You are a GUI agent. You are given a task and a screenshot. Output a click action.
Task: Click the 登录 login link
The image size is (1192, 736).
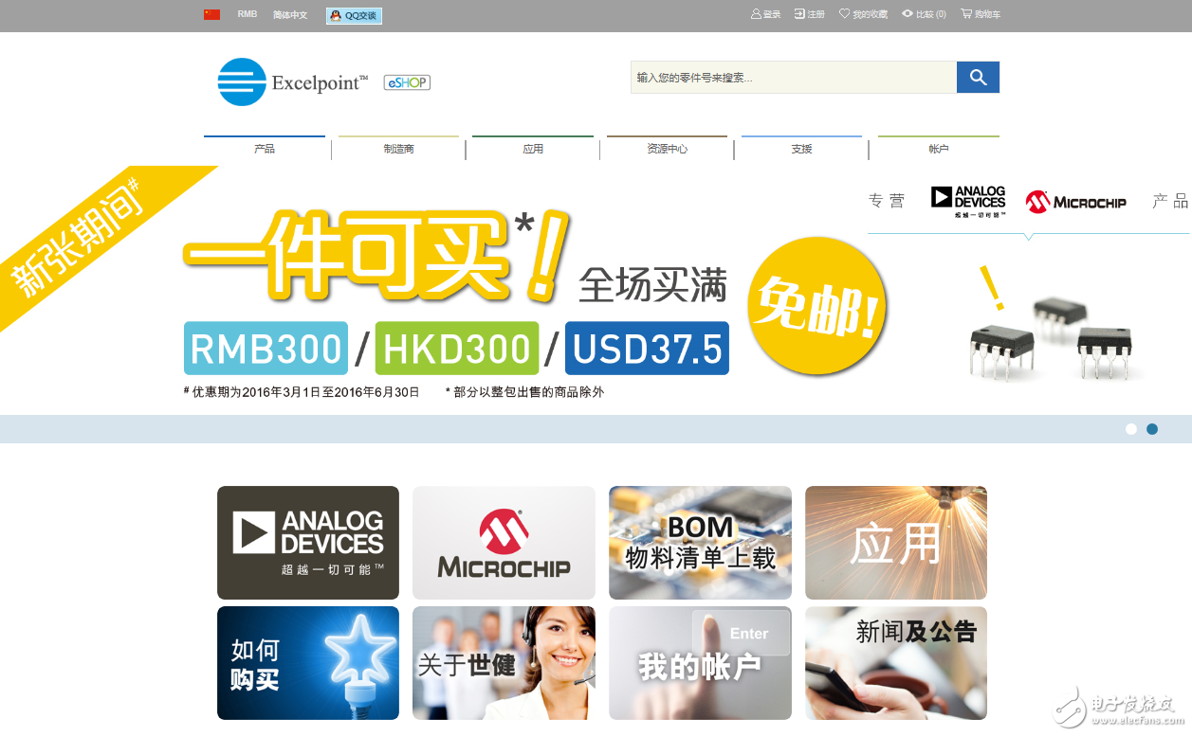point(765,14)
